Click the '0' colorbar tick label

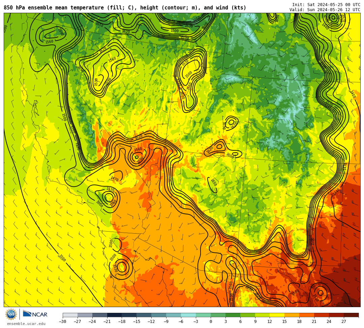tap(211, 322)
